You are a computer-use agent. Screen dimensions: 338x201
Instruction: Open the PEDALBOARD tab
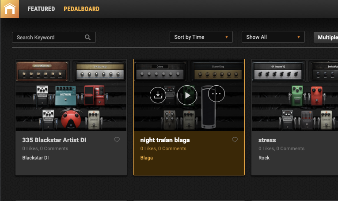click(x=81, y=9)
